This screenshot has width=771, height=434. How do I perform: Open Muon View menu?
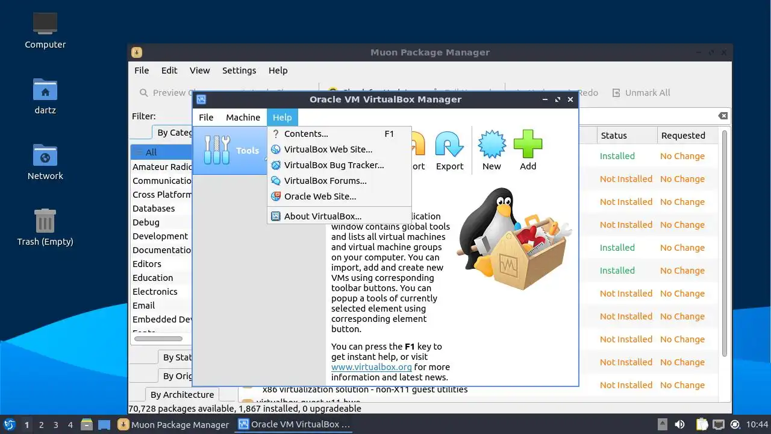click(199, 71)
